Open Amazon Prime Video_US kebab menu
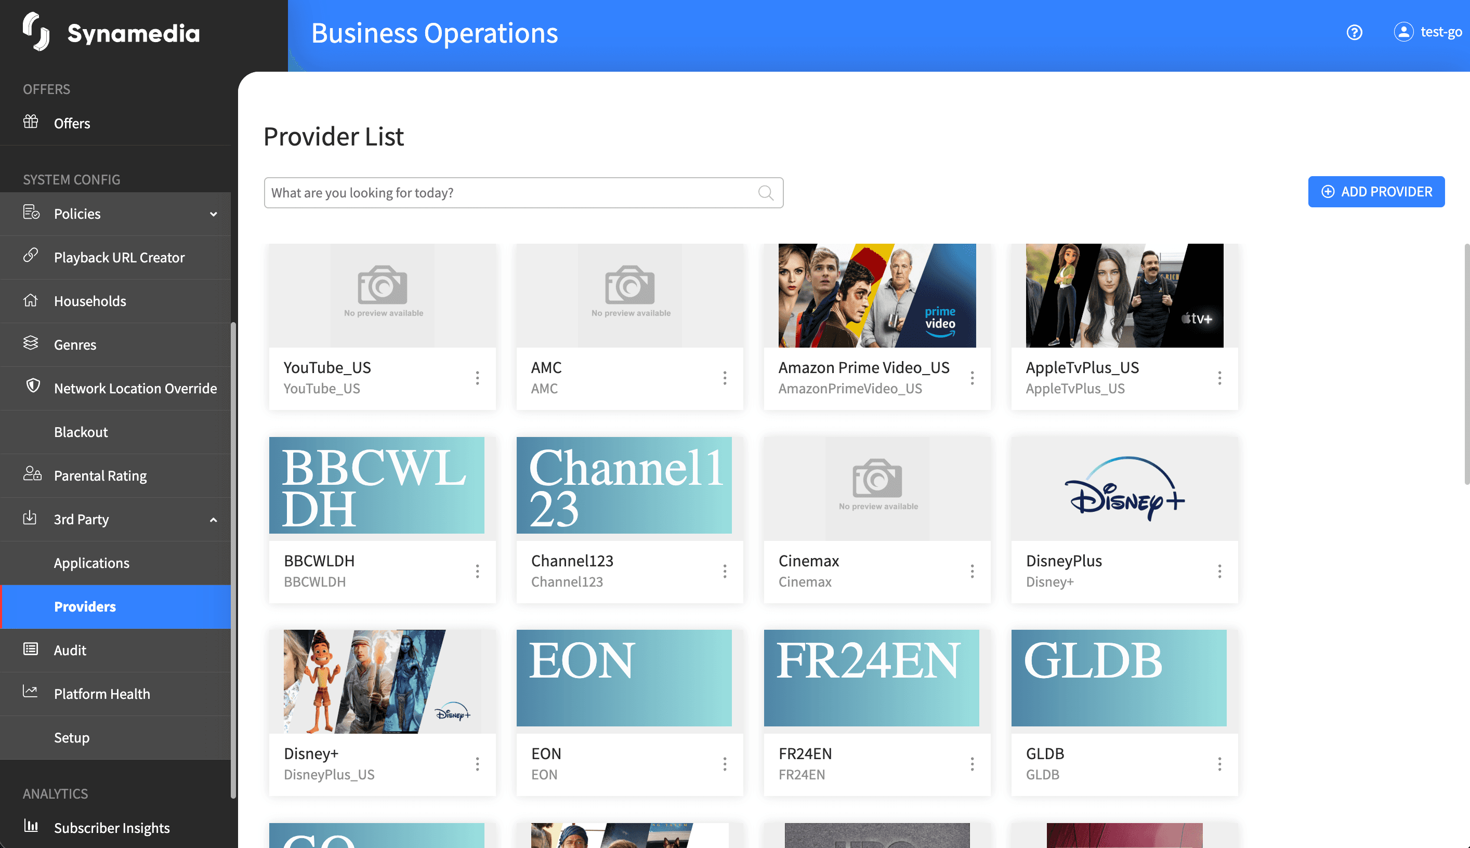Screen dimensions: 1470x848 click(972, 378)
